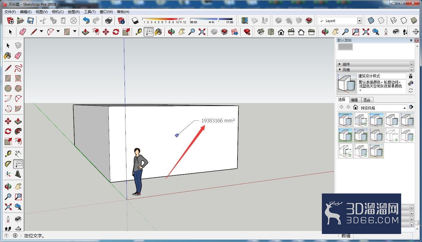Open the 绘图(R) menu

(74, 12)
